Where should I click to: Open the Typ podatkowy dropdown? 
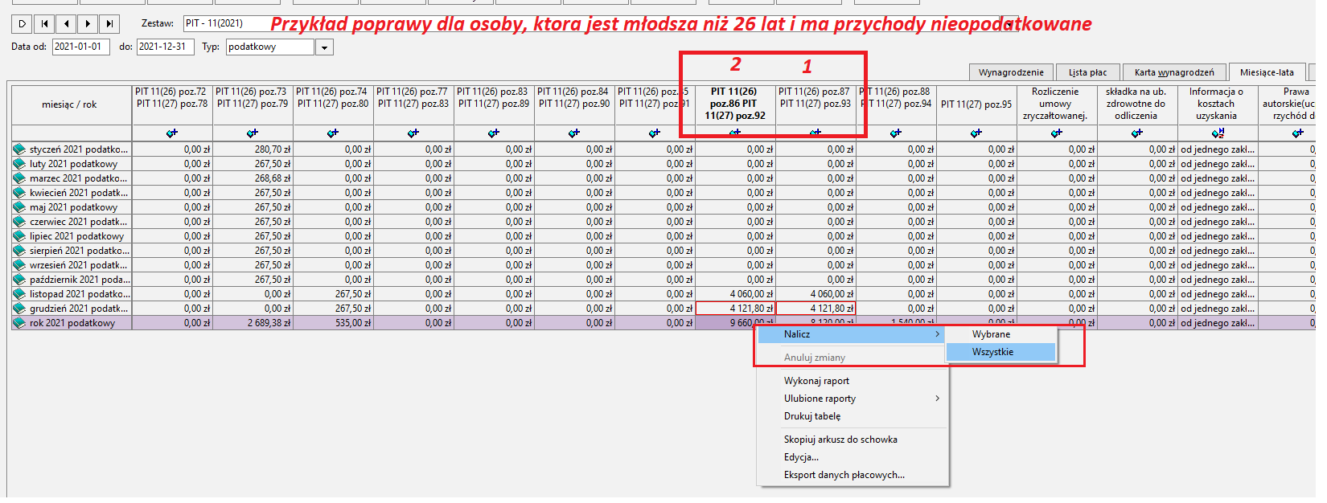324,47
